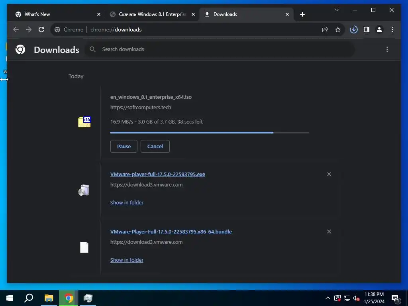Expand the tab search chevron
This screenshot has width=408, height=306.
(x=336, y=10)
